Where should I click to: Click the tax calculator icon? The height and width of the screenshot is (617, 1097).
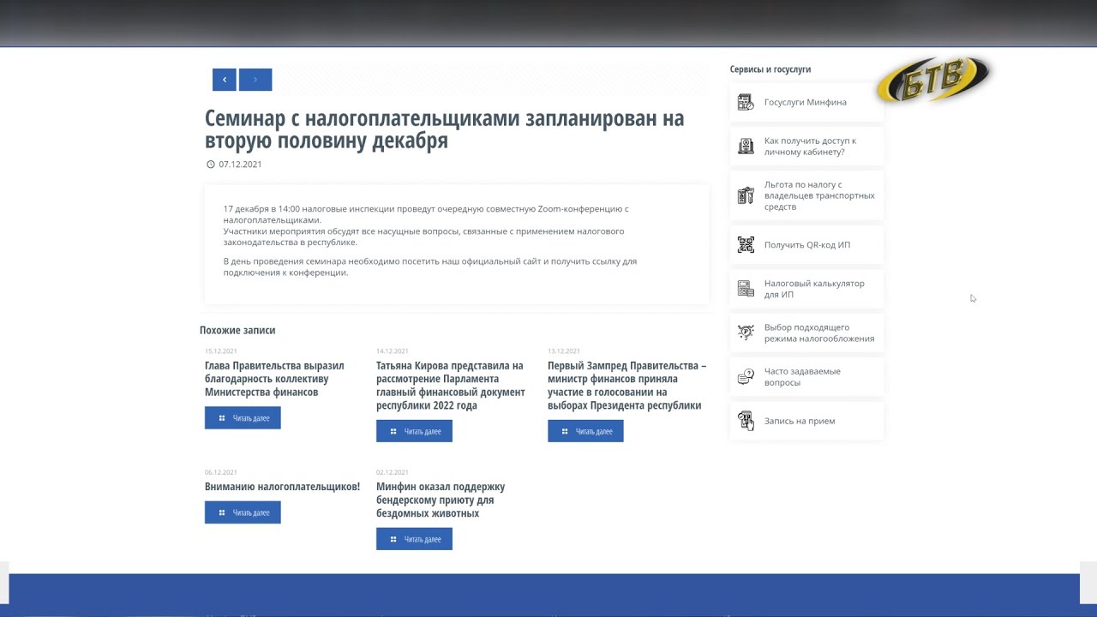tap(746, 289)
